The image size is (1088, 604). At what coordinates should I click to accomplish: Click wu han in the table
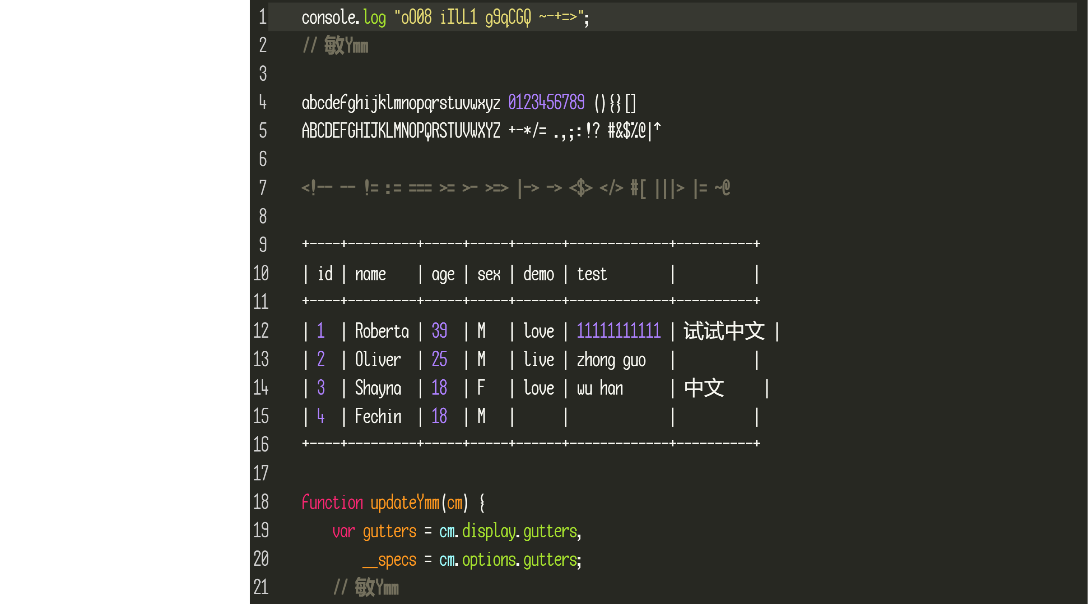(x=600, y=387)
